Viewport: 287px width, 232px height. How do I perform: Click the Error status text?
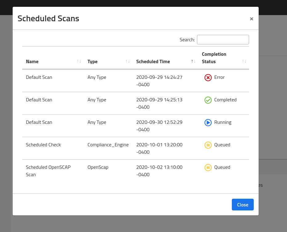coord(219,77)
